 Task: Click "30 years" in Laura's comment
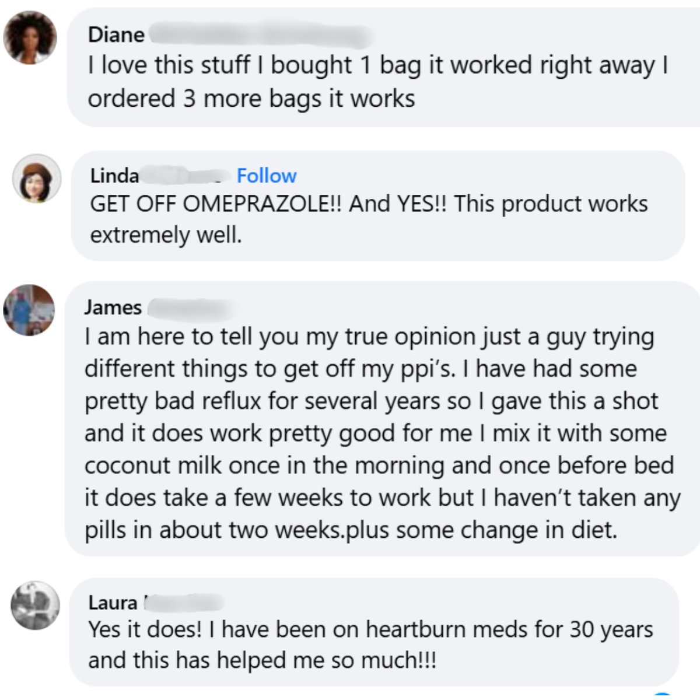coord(611,630)
